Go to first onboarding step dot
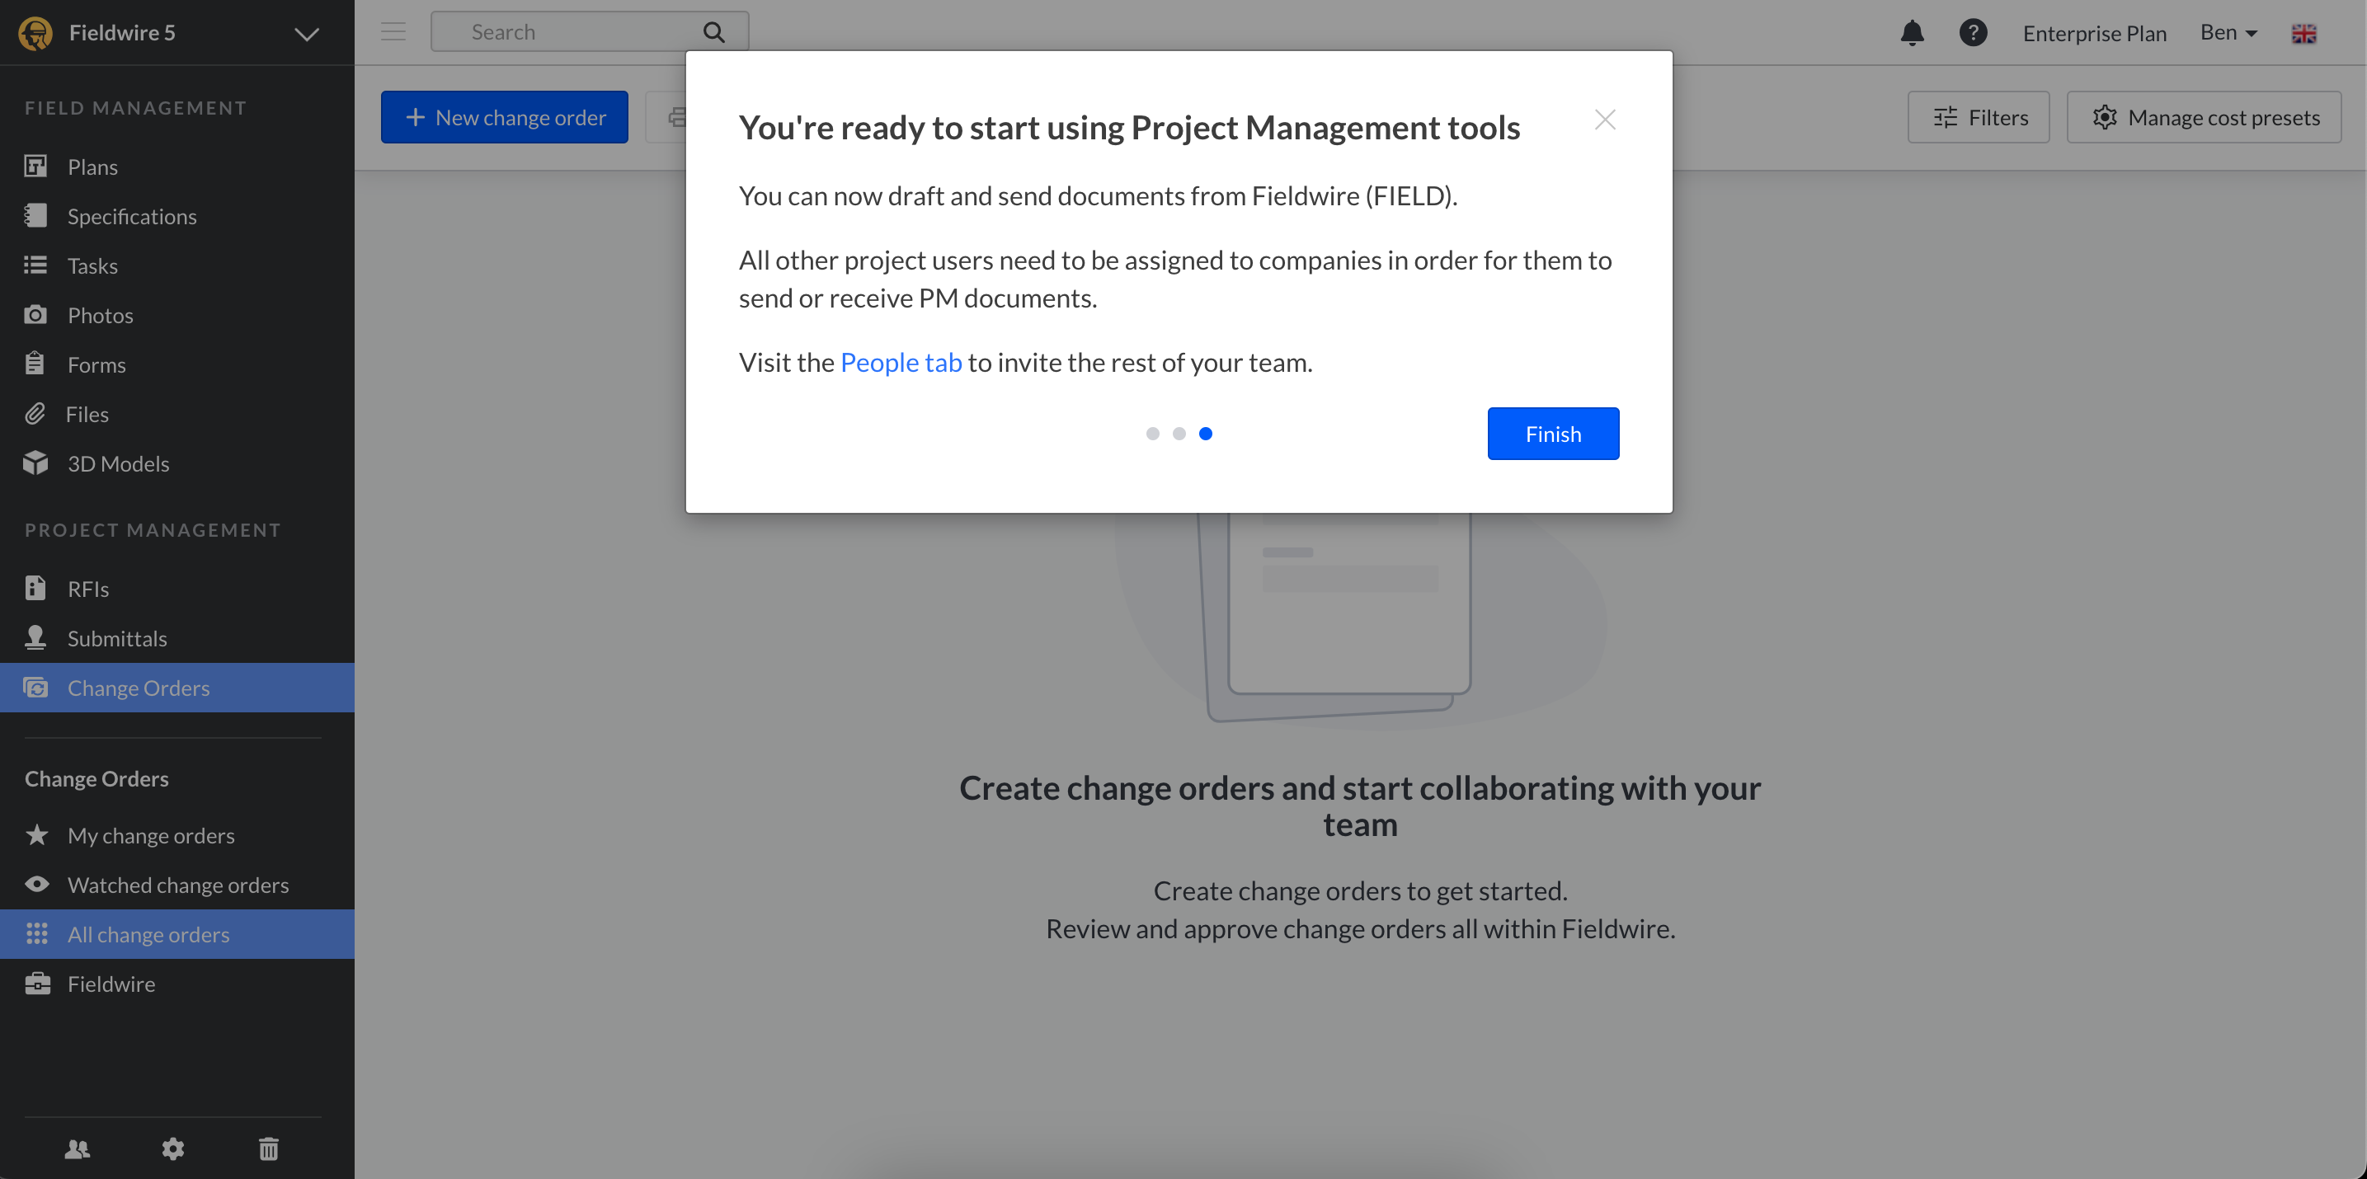 tap(1152, 434)
